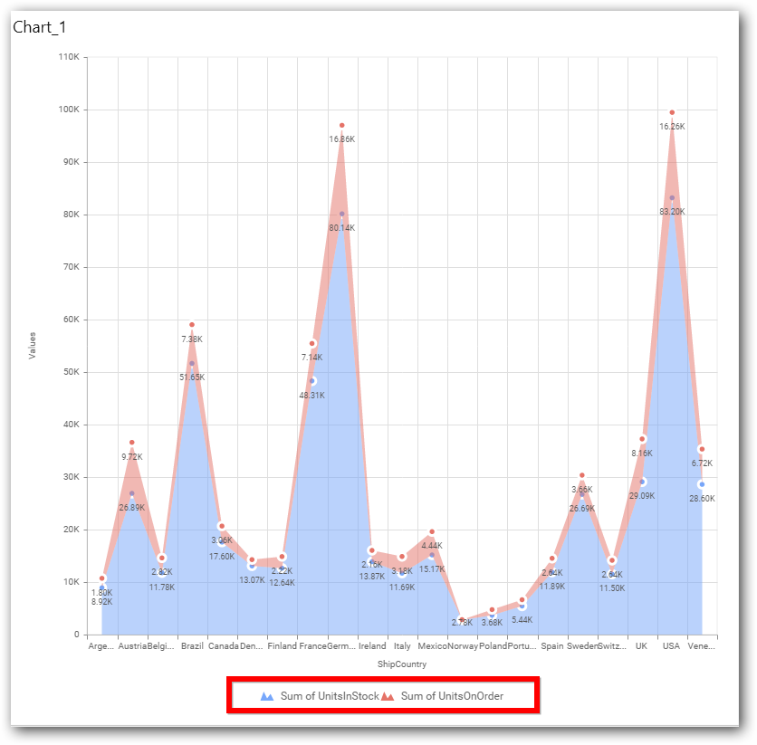Click the Germany blue point near 80.14K

tap(342, 214)
